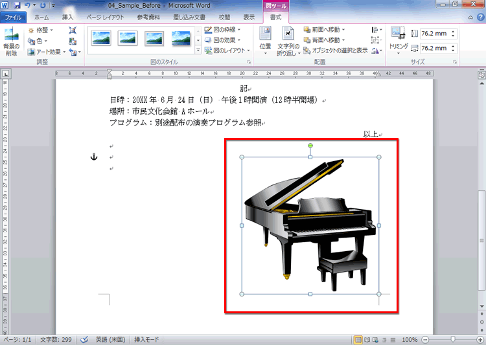Click the トリミング crop button

point(399,41)
